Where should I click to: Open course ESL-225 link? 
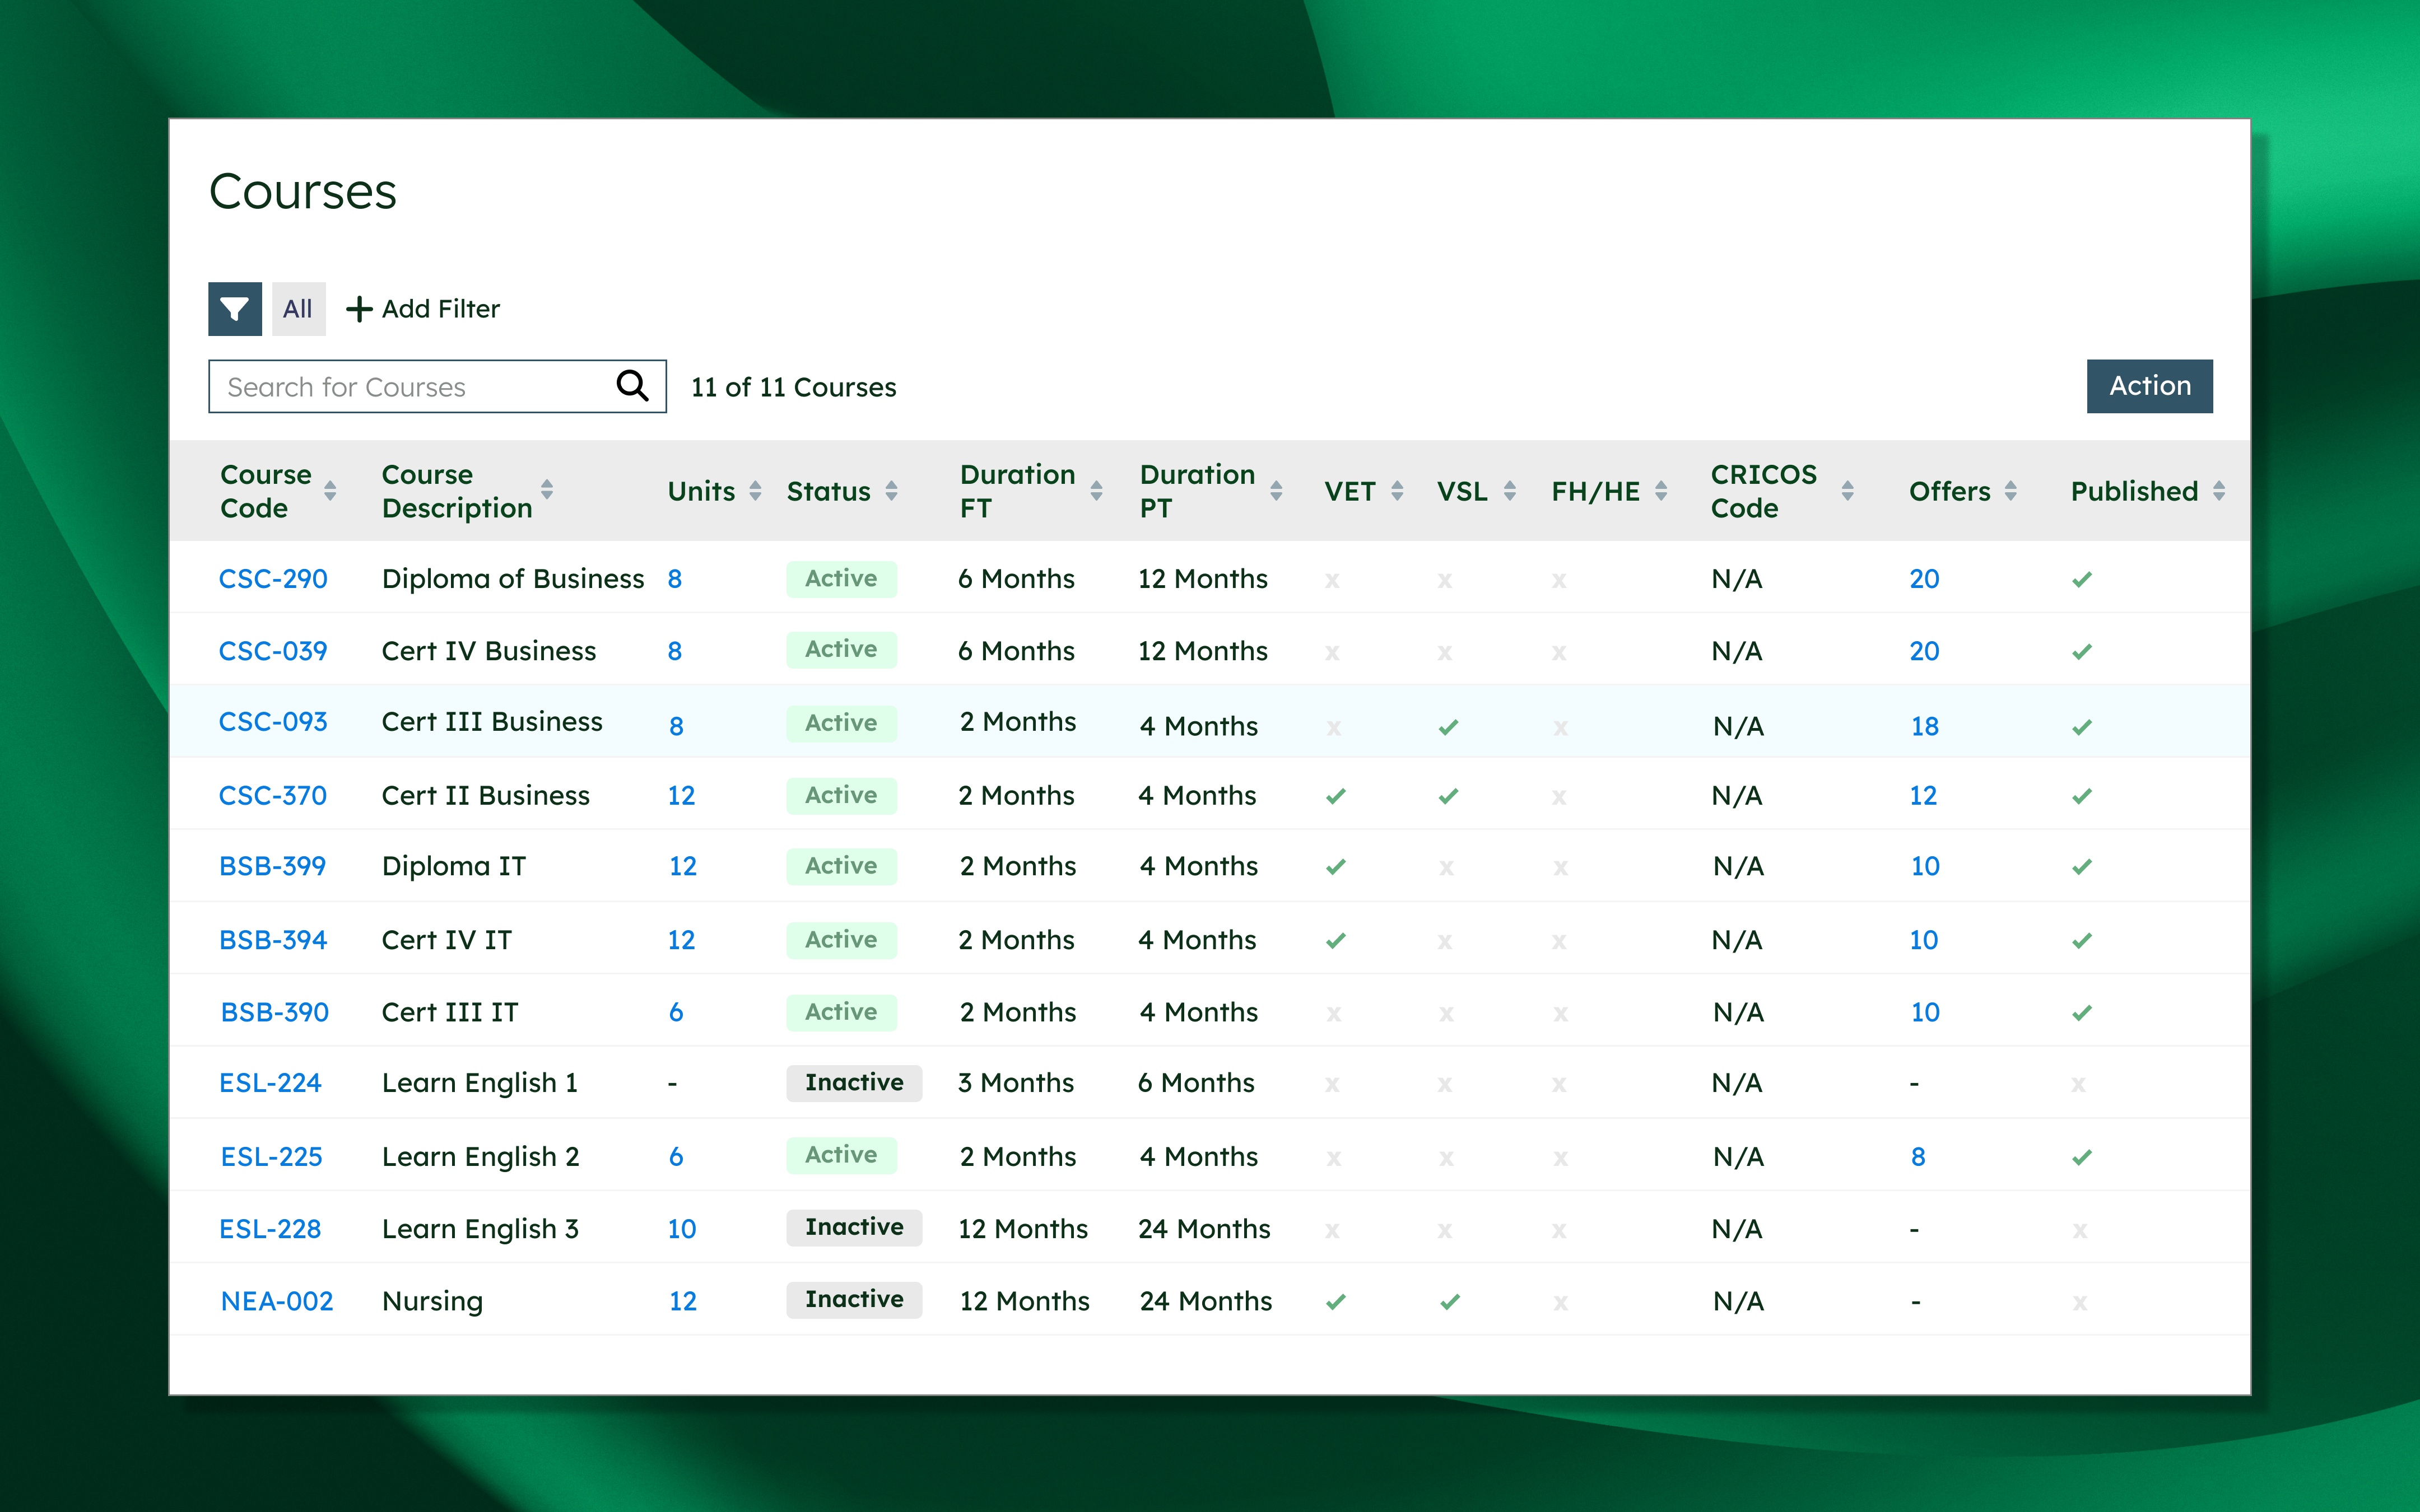point(272,1157)
